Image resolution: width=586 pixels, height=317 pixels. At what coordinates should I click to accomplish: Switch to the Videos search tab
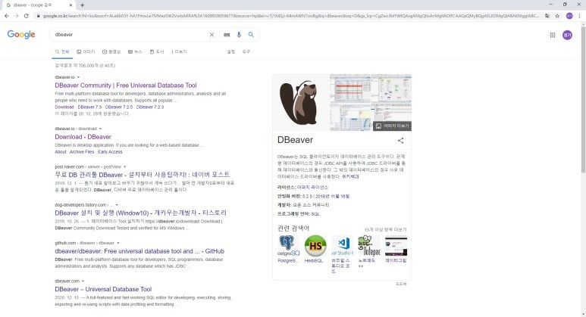111,52
